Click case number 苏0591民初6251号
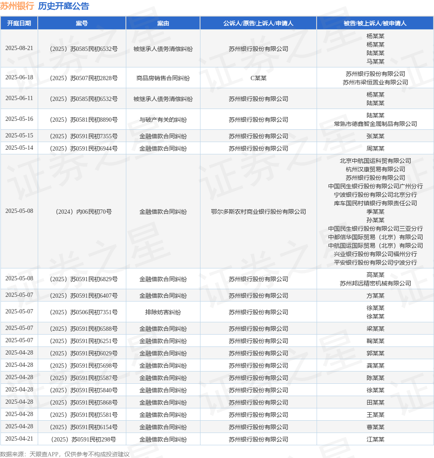Image resolution: width=434 pixels, height=458 pixels. [84, 341]
